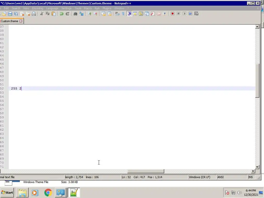Image resolution: width=264 pixels, height=198 pixels.
Task: Click the vertical scrollbar thumb
Action: (257, 81)
